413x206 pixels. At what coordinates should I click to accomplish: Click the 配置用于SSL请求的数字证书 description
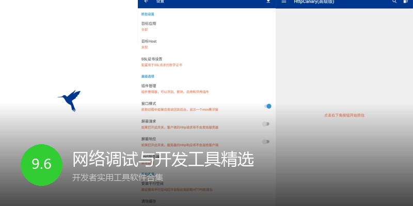[x=162, y=65]
